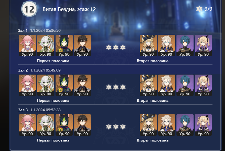Select Albedo portrait in Зал 2 second half
The width and height of the screenshot is (225, 151).
click(x=167, y=85)
